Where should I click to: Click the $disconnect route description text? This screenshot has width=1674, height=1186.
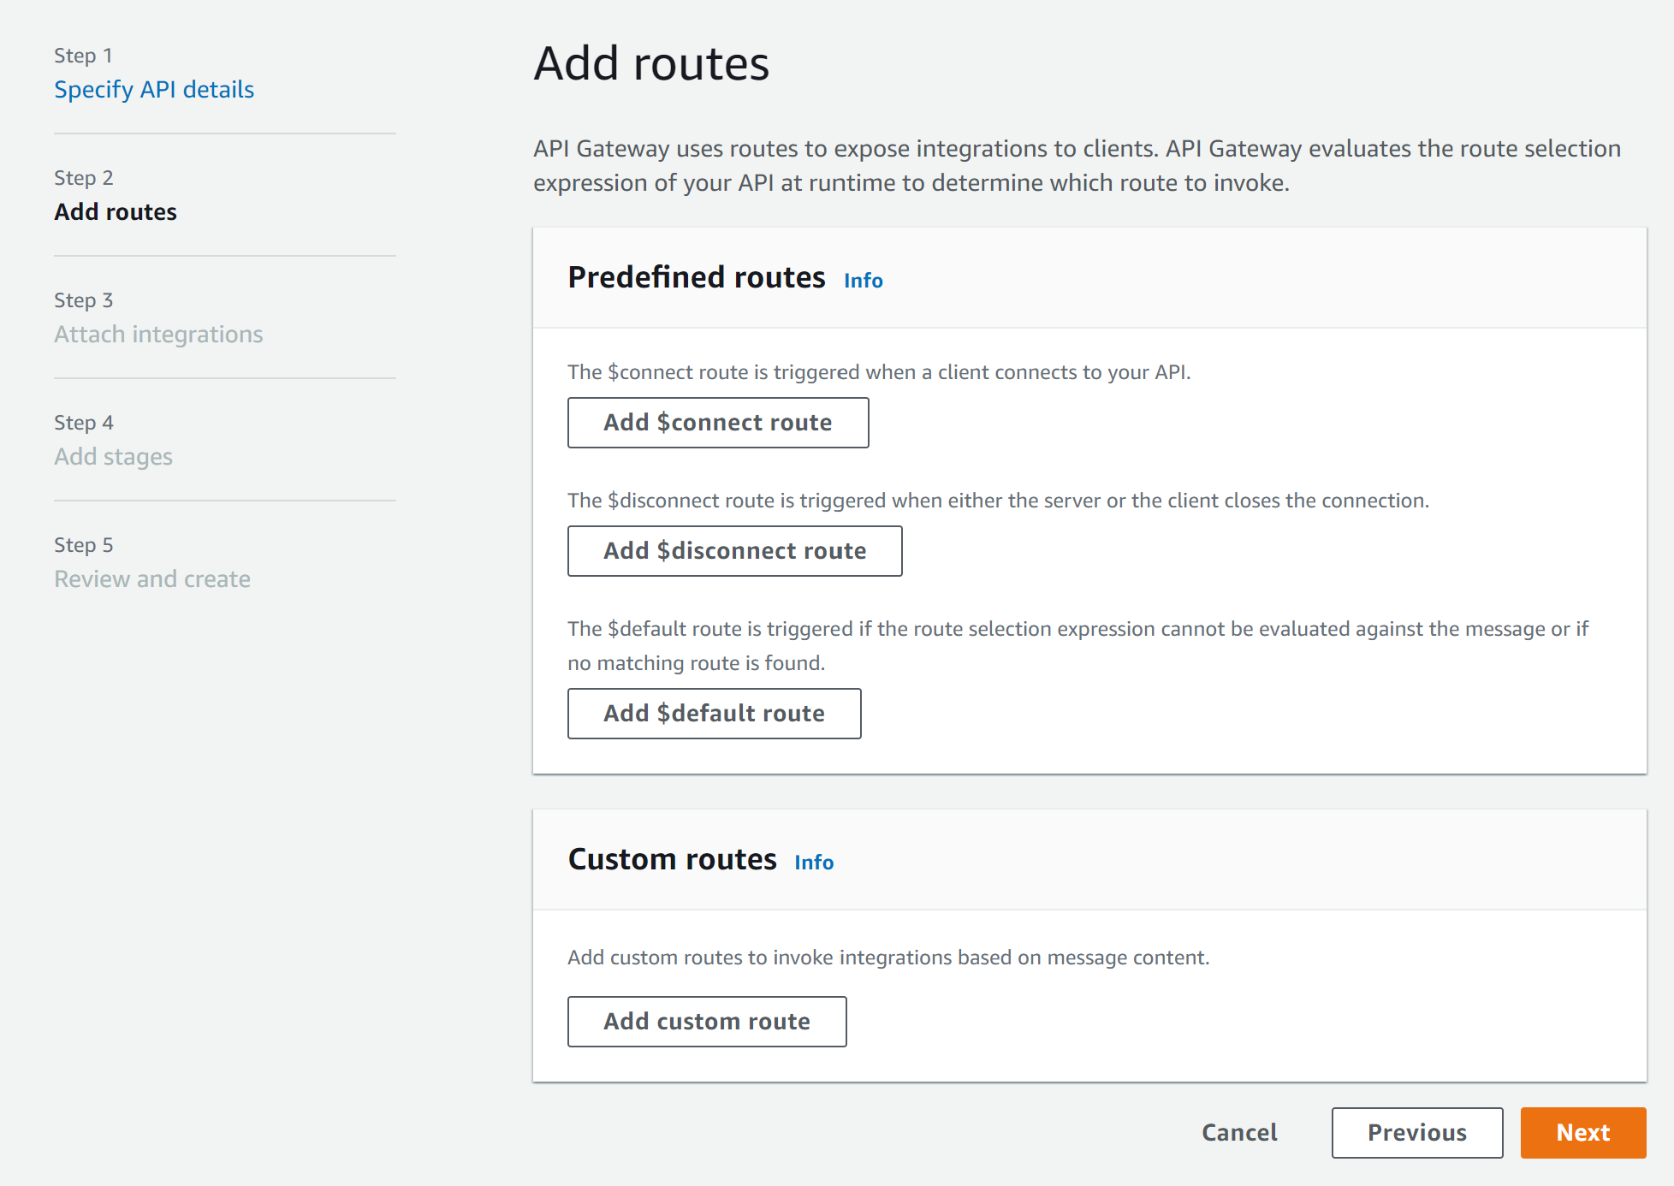[998, 501]
